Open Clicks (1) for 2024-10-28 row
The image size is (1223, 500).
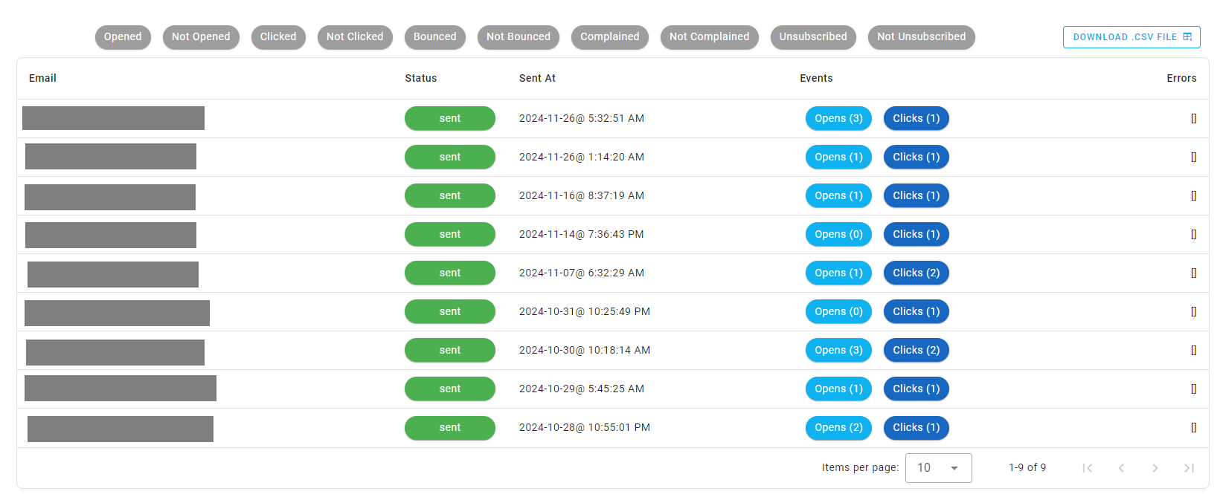[917, 427]
